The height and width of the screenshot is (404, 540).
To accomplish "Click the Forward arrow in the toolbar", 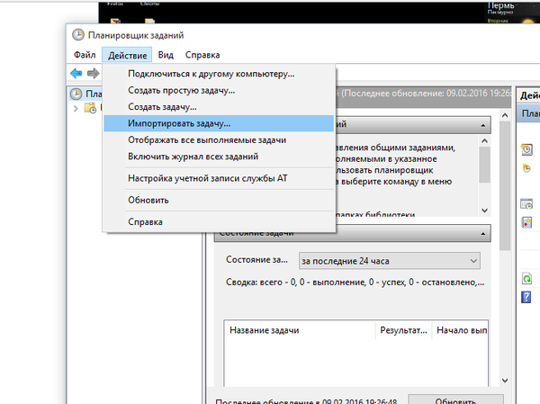I will 93,73.
